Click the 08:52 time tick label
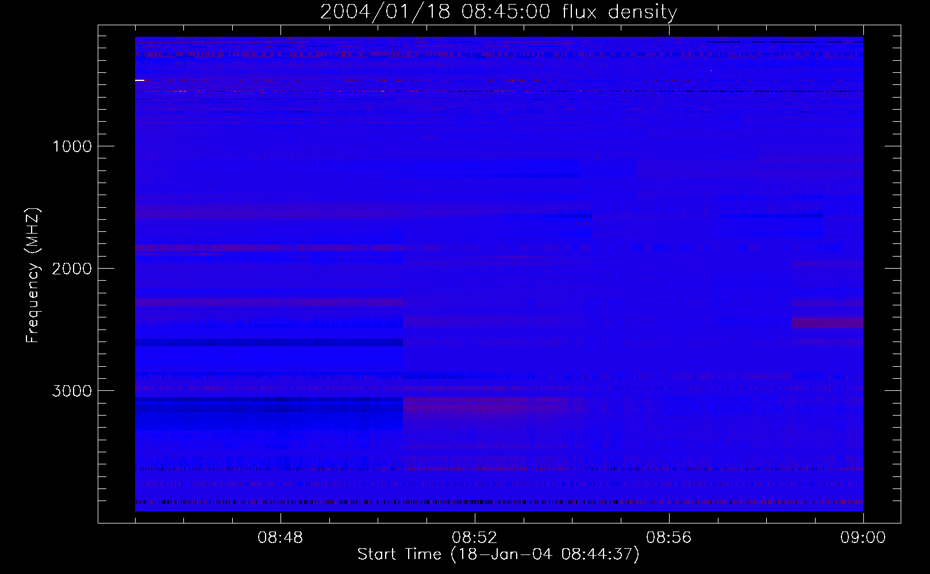 pyautogui.click(x=475, y=538)
